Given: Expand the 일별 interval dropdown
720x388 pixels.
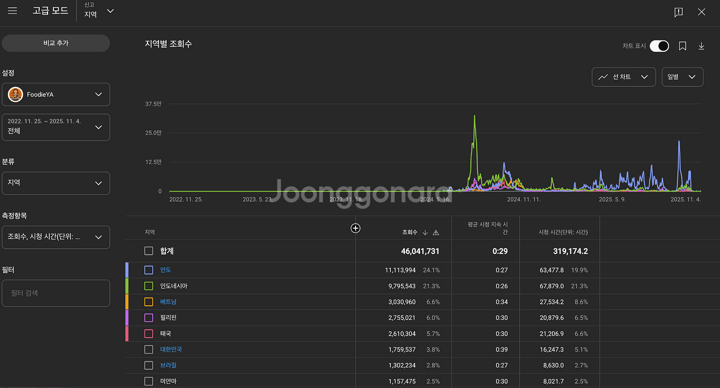Looking at the screenshot, I should click(682, 77).
